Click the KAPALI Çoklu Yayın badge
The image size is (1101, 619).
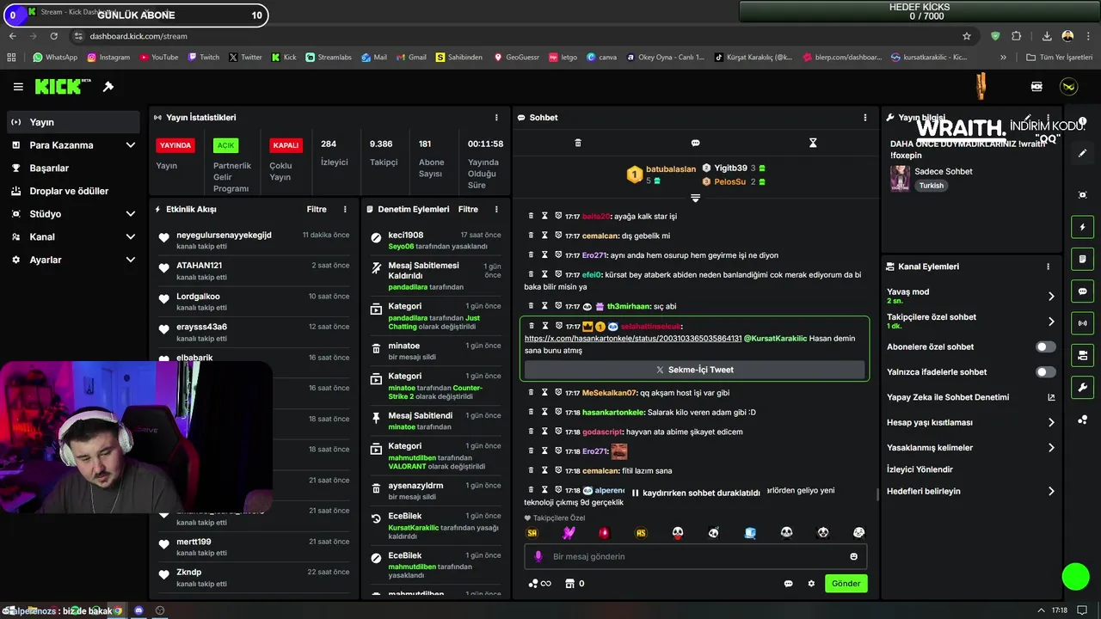tap(286, 145)
